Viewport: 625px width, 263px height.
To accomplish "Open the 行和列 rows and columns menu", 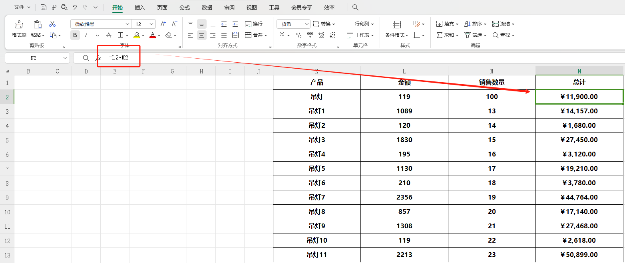I will coord(360,24).
